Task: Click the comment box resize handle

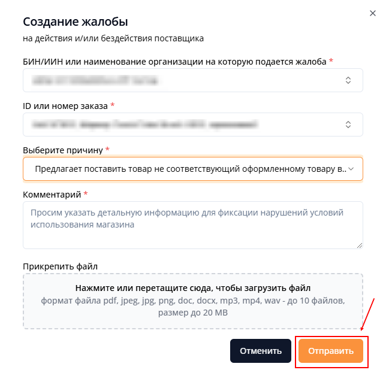Action: point(360,245)
